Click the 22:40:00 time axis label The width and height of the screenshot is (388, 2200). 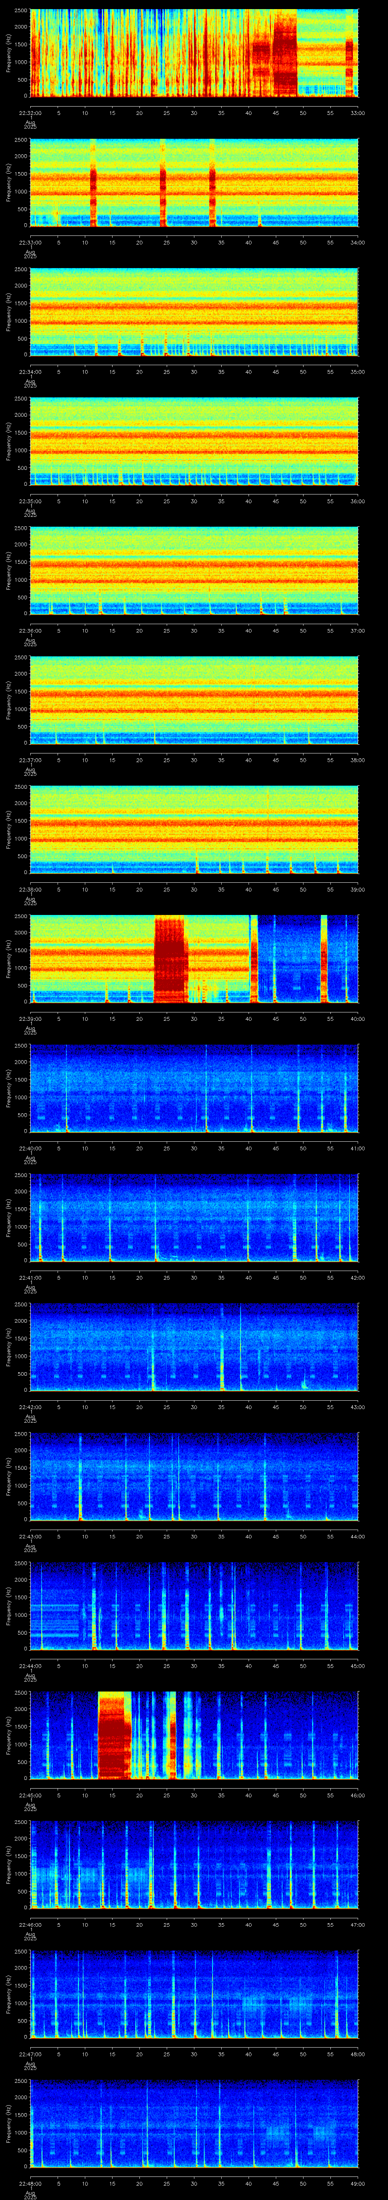(30, 1149)
